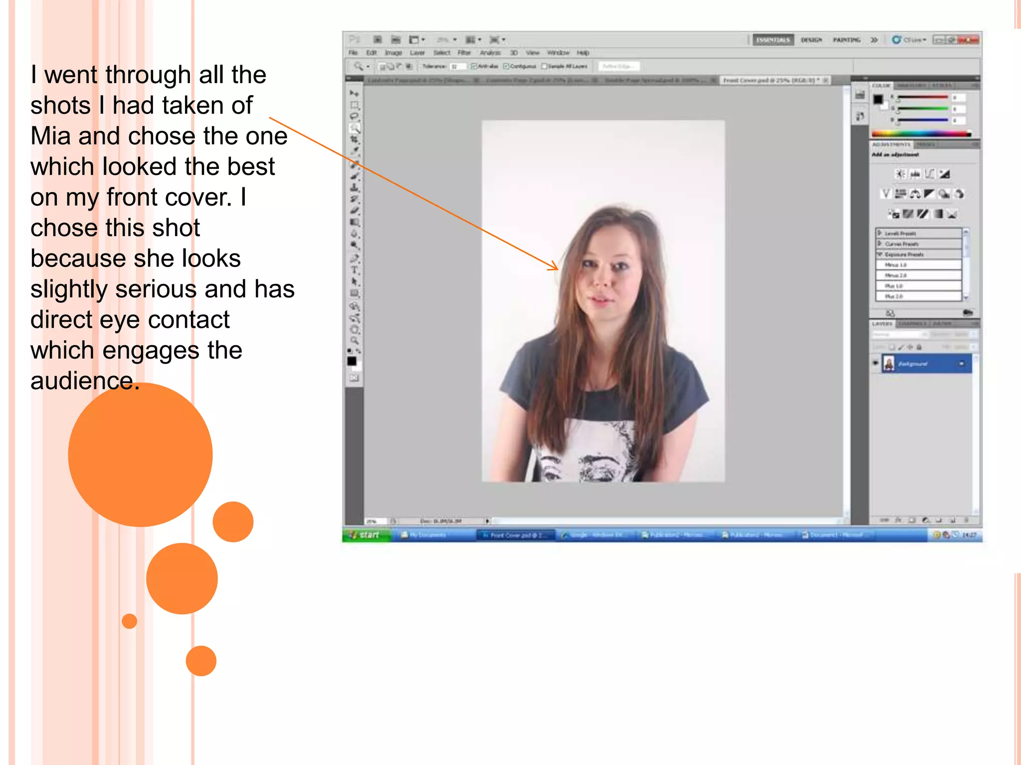Click the foreground color swatch in Color panel
The height and width of the screenshot is (765, 1021).
point(878,99)
